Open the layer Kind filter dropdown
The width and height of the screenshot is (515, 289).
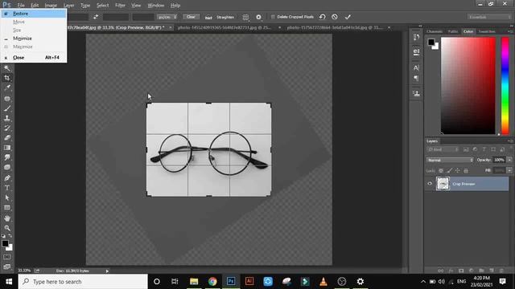point(443,149)
